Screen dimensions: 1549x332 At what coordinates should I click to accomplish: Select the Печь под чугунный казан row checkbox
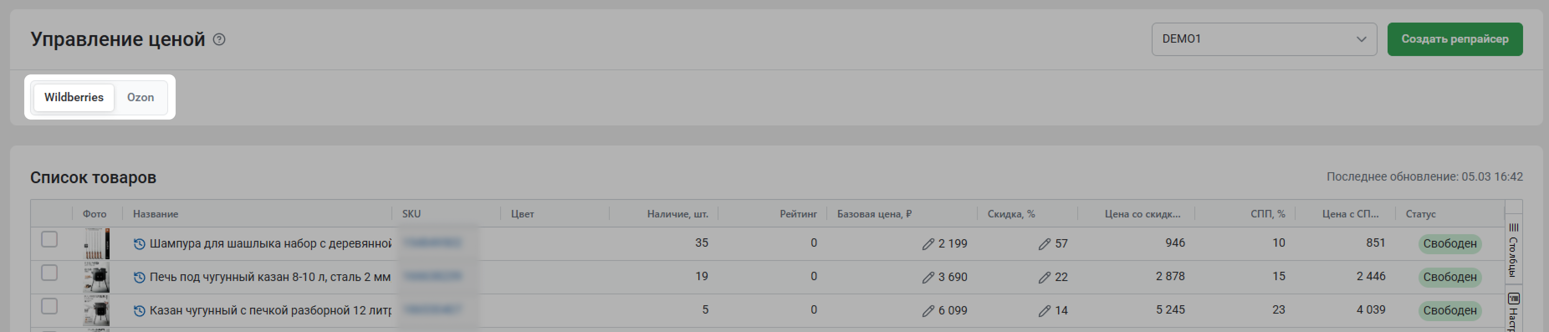tap(49, 273)
